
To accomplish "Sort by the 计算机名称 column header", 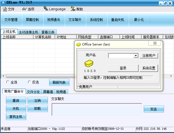I will [x=44, y=37].
